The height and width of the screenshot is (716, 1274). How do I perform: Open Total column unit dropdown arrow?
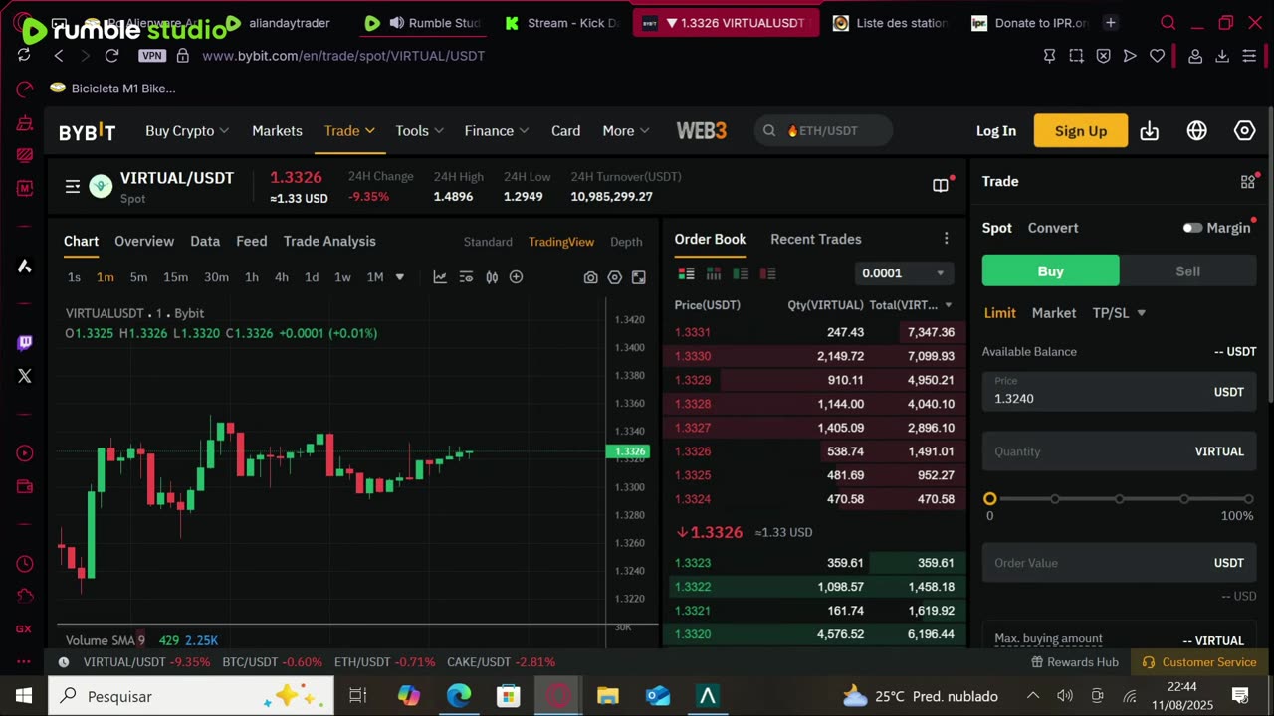tap(949, 305)
